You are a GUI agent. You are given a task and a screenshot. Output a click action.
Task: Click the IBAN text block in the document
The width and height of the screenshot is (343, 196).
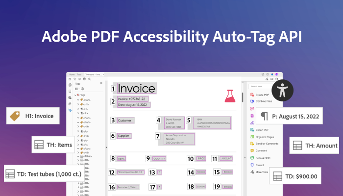212,122
